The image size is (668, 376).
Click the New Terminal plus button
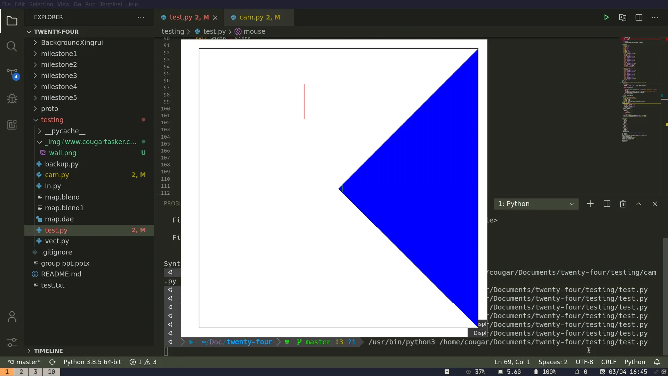coord(590,203)
